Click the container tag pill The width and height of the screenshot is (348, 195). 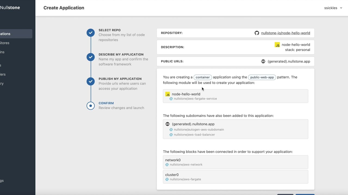[203, 77]
